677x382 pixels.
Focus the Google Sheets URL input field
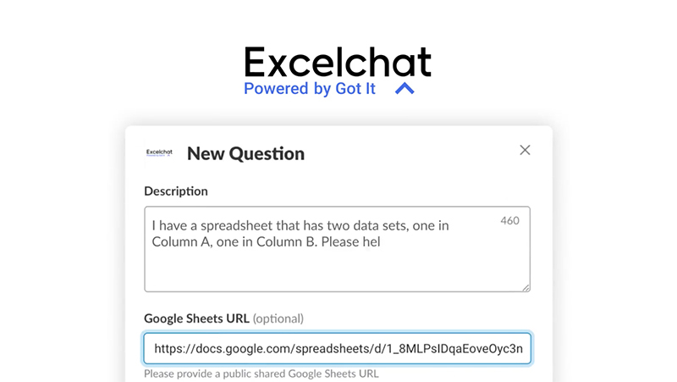[x=337, y=348]
